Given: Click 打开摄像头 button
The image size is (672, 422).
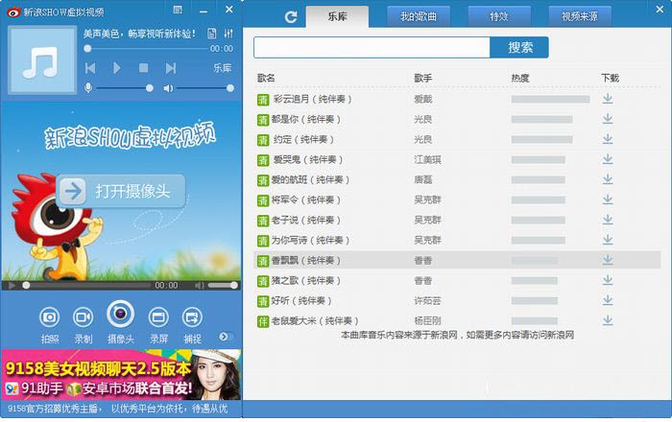Looking at the screenshot, I should click(x=121, y=191).
